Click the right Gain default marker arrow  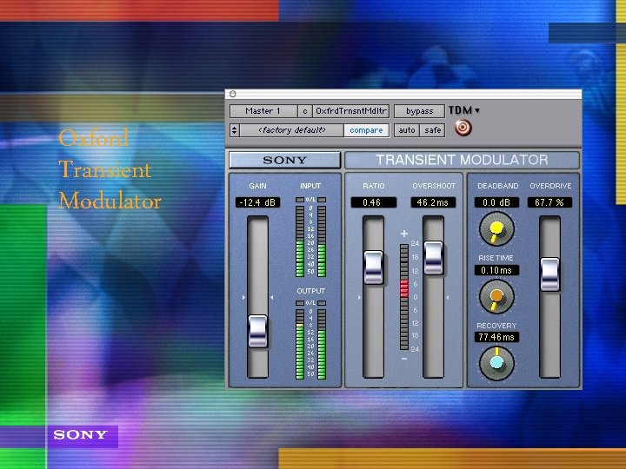click(x=271, y=298)
